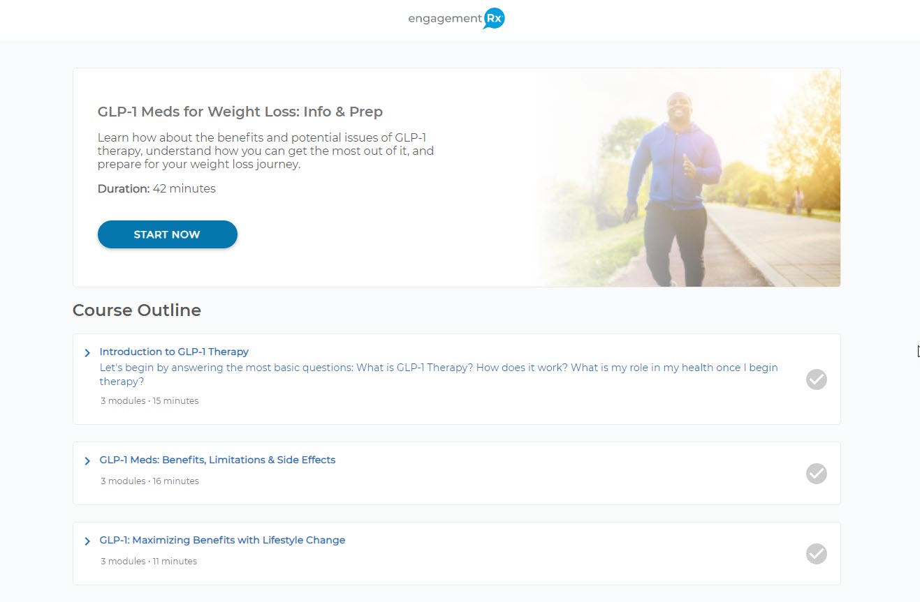This screenshot has height=602, width=920.
Task: Click the Maximizing Benefits with Lifestyle Change checkmark
Action: [816, 554]
